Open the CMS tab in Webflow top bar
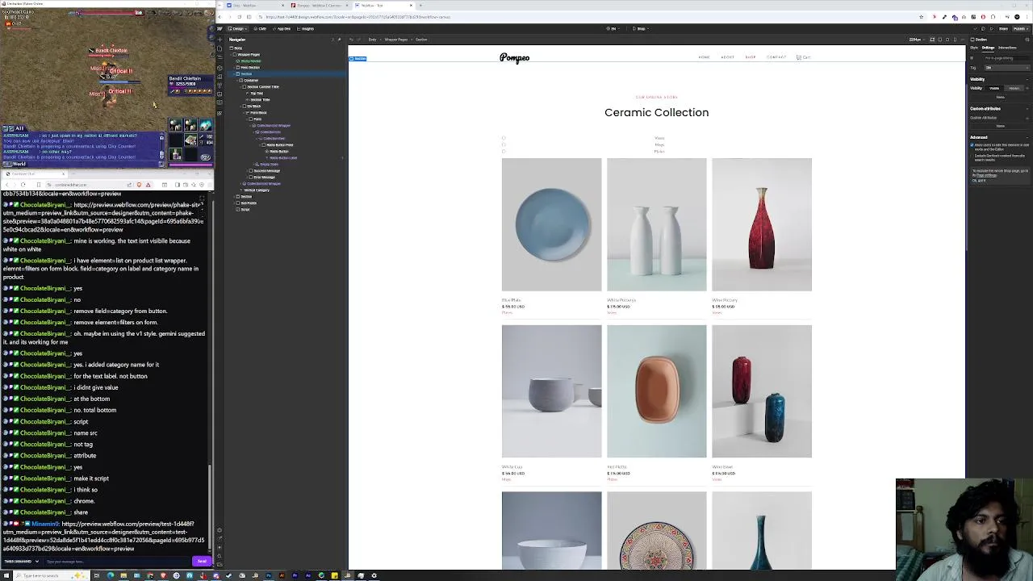The image size is (1033, 581). (261, 29)
